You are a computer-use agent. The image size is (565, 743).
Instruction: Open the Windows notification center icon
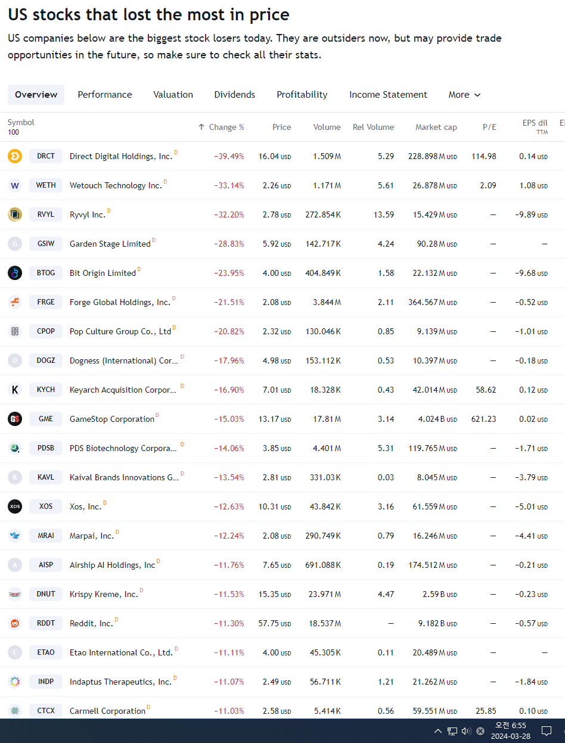[x=546, y=731]
